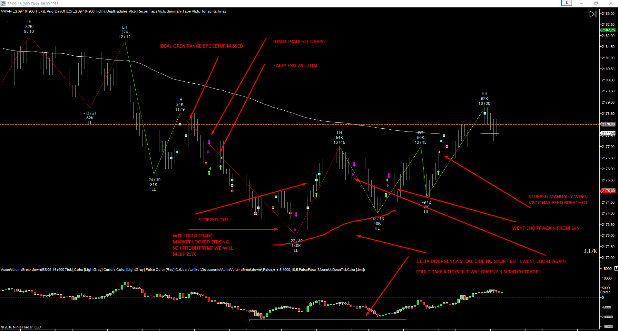Click the window title 'ES 09-16 (900 Tick) 06.09.2016'
The height and width of the screenshot is (331, 618).
pos(33,4)
